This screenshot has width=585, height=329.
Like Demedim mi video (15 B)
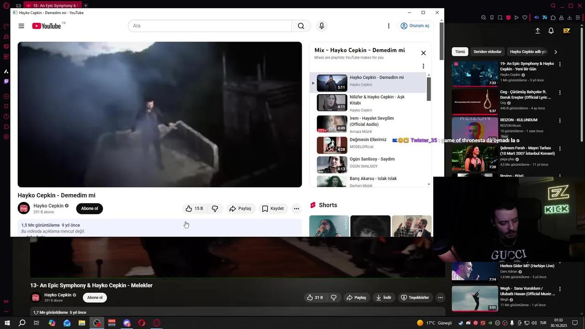tap(194, 208)
